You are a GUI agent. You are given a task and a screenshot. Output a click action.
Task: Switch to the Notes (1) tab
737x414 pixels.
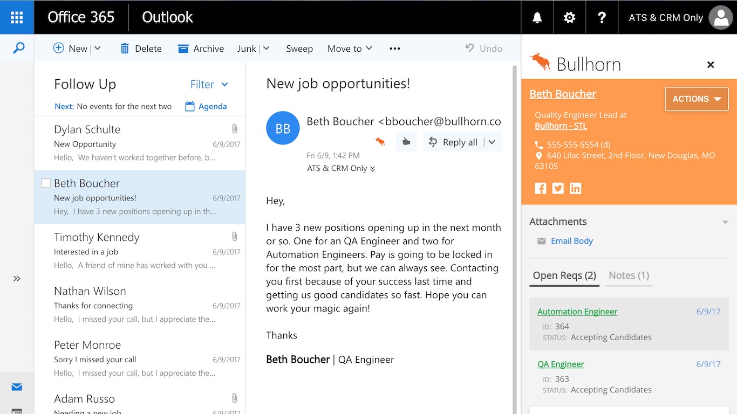(629, 275)
